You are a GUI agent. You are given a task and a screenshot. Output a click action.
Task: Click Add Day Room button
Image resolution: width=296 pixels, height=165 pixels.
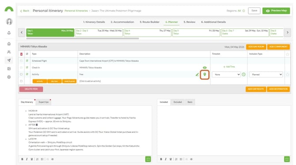(x=256, y=47)
